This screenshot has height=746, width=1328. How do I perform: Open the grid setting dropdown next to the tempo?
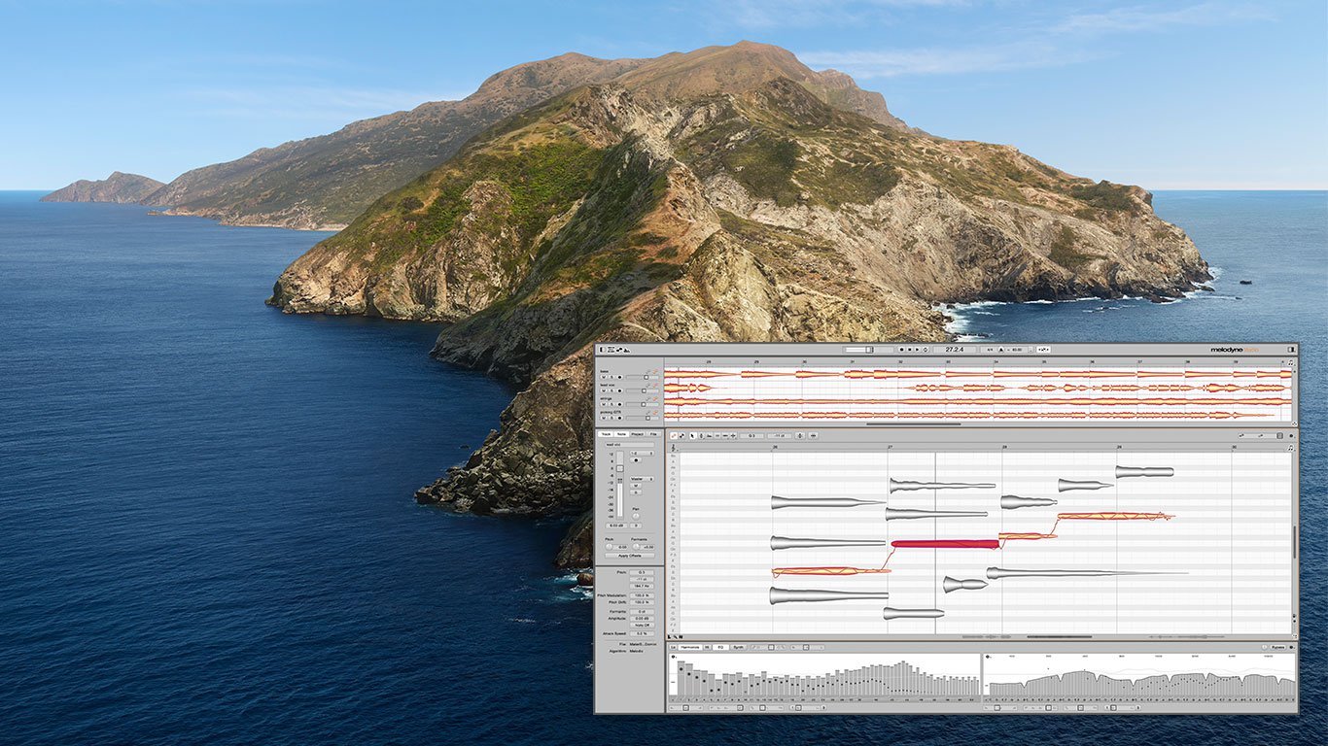1043,350
